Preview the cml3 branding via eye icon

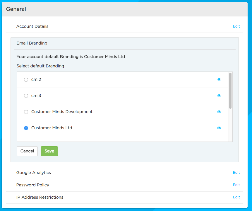point(219,96)
